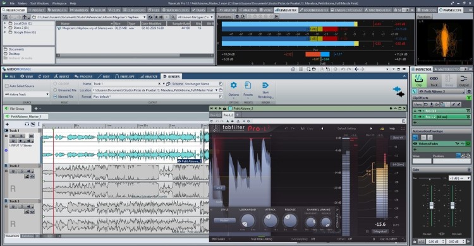
Task: Toggle Clip Effects bypass button
Action: (468, 98)
